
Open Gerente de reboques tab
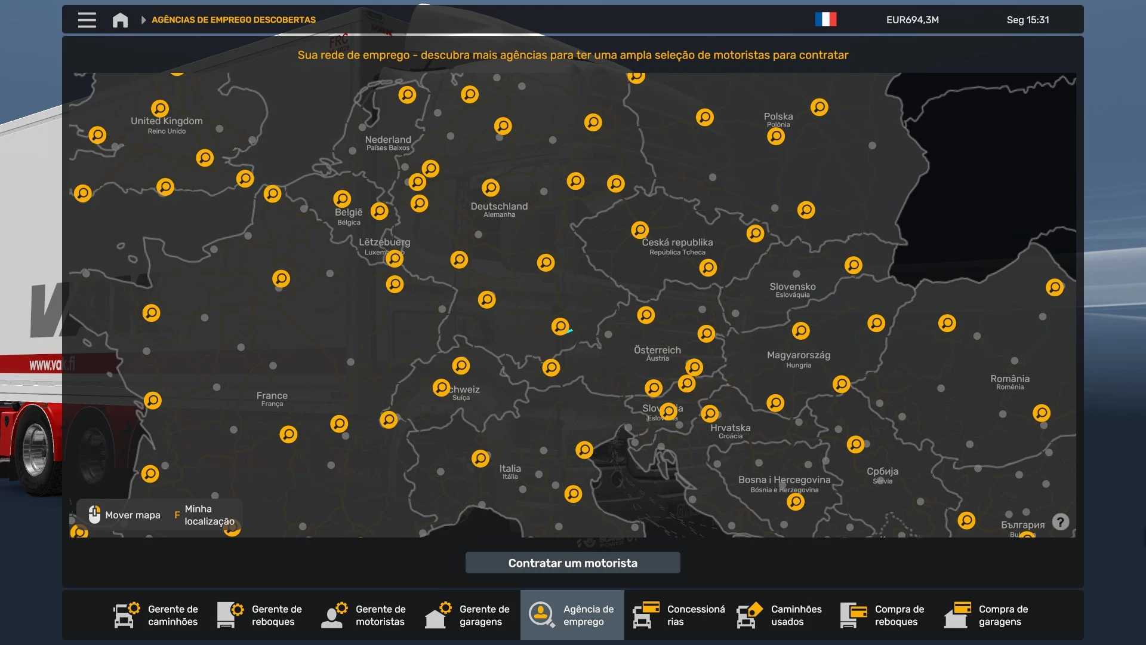coord(260,615)
